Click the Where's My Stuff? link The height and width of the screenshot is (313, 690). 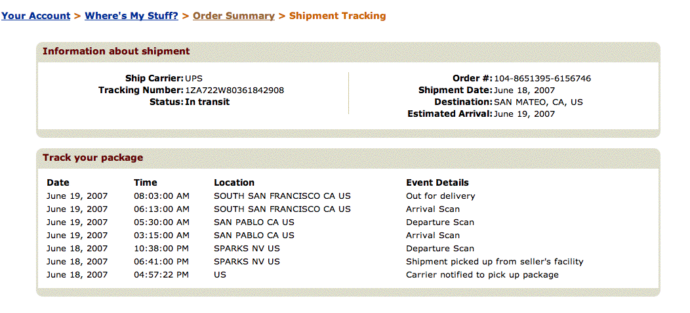pos(131,16)
